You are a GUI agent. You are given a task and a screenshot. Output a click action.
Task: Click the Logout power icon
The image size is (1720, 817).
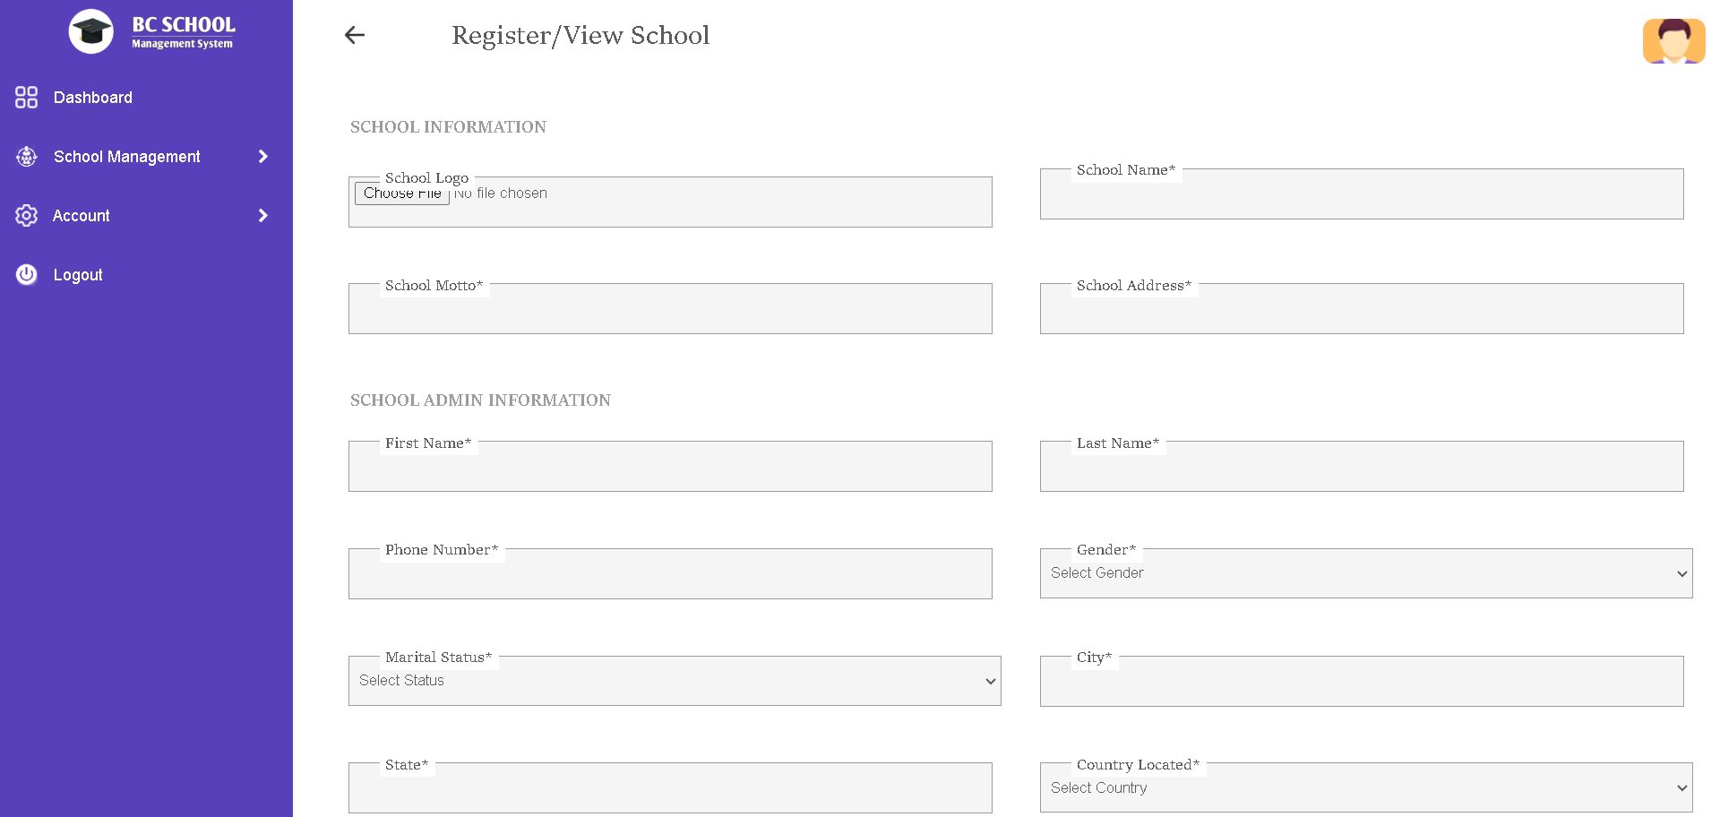pyautogui.click(x=26, y=275)
